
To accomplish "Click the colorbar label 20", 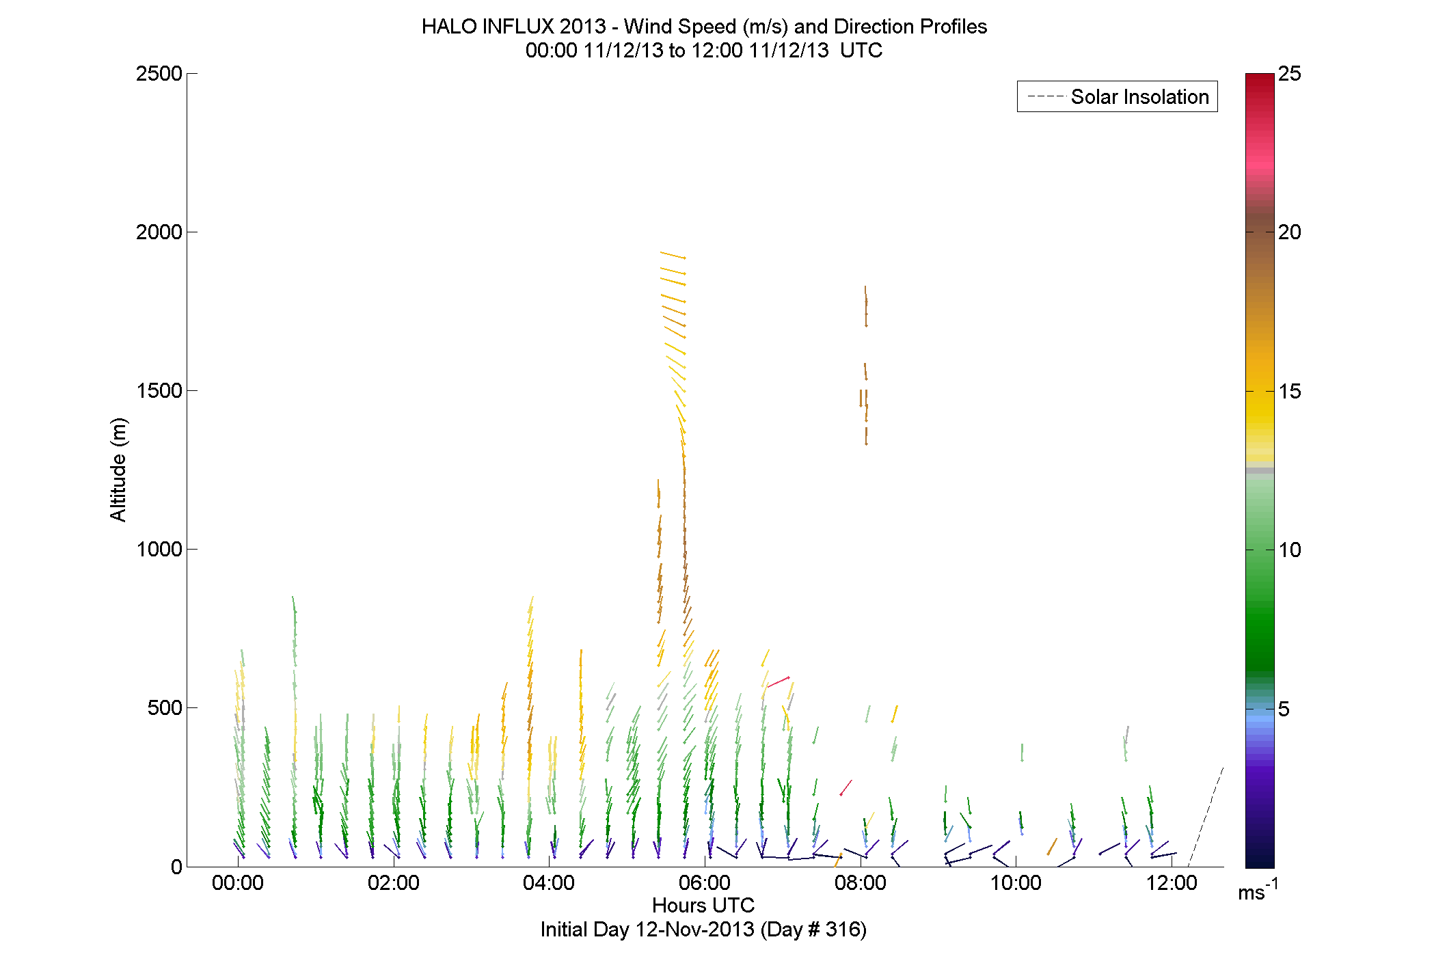I will click(1290, 232).
